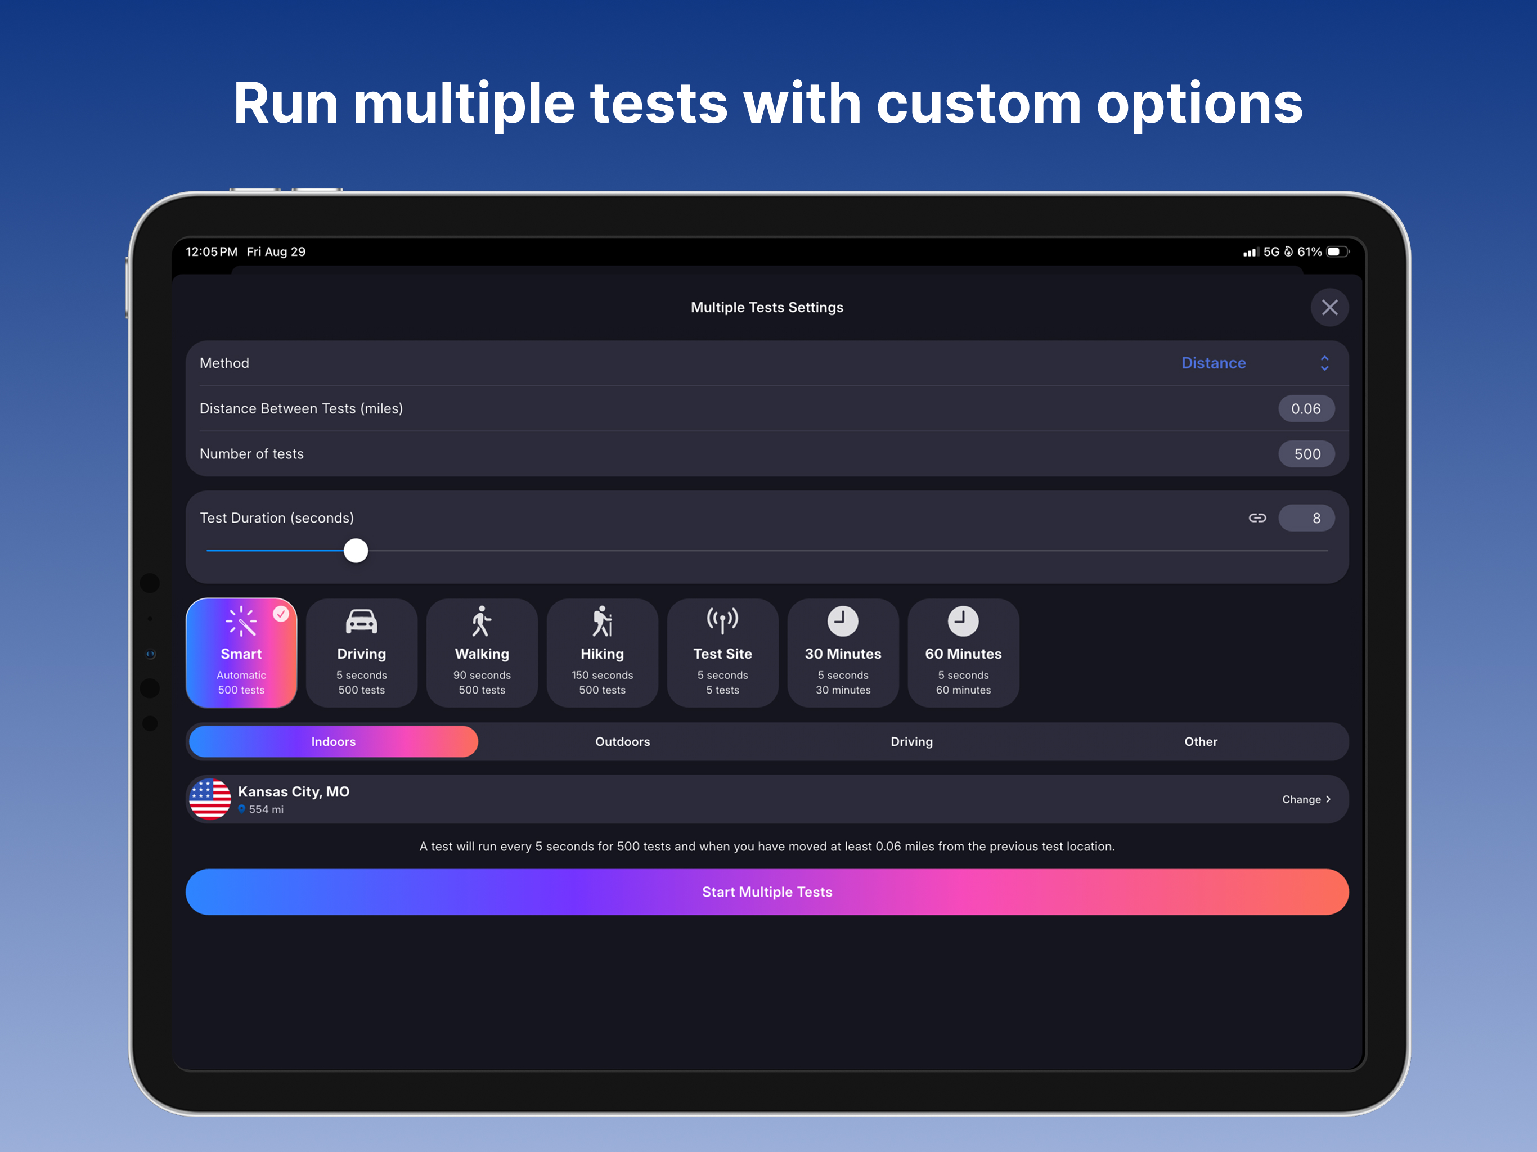Tap the United States flag icon
Image resolution: width=1537 pixels, height=1152 pixels.
click(x=210, y=799)
